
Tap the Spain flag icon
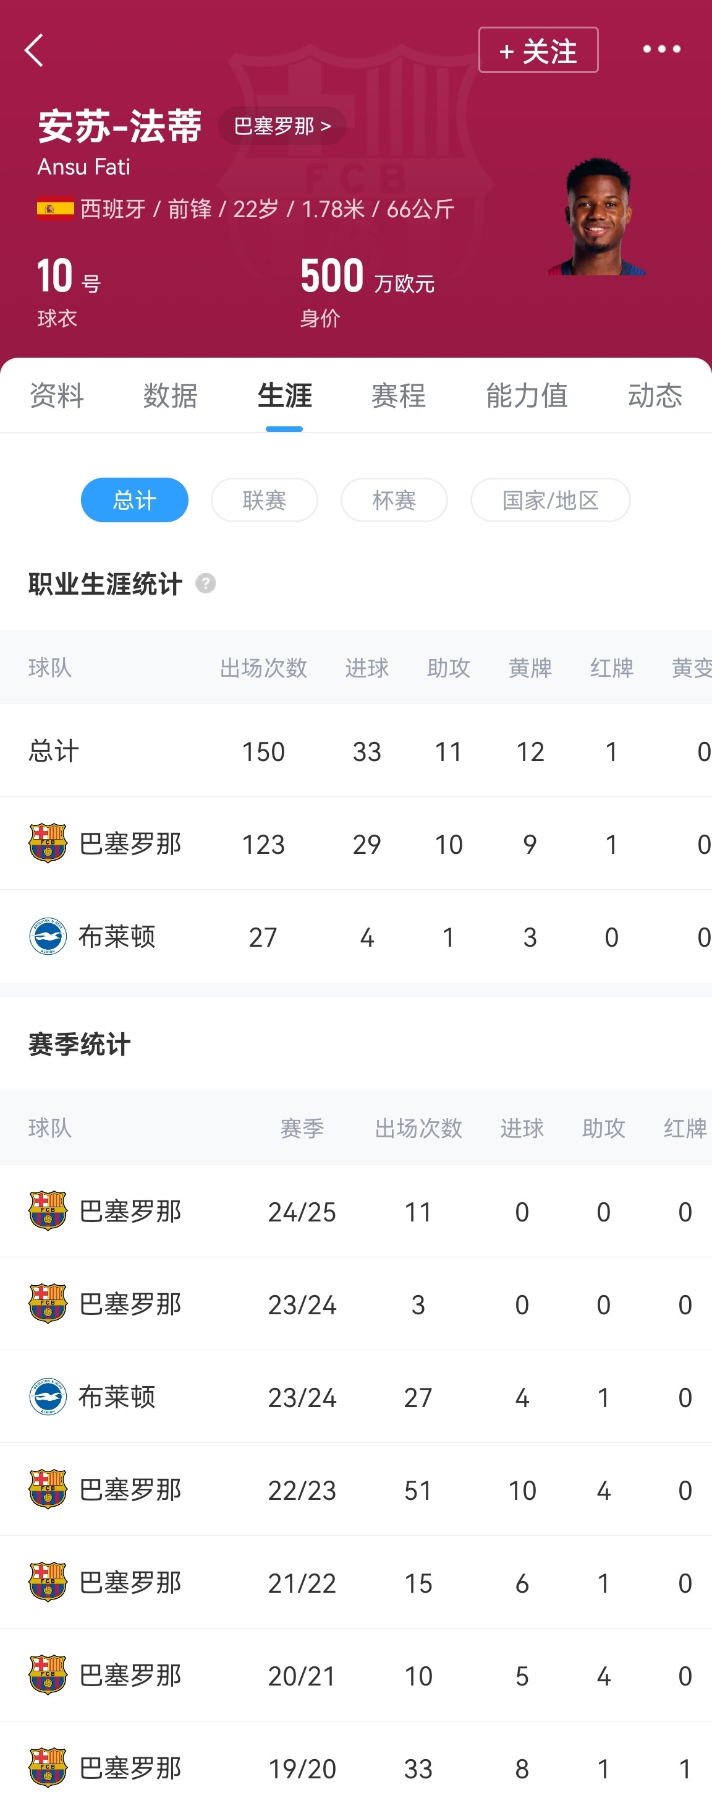56,209
